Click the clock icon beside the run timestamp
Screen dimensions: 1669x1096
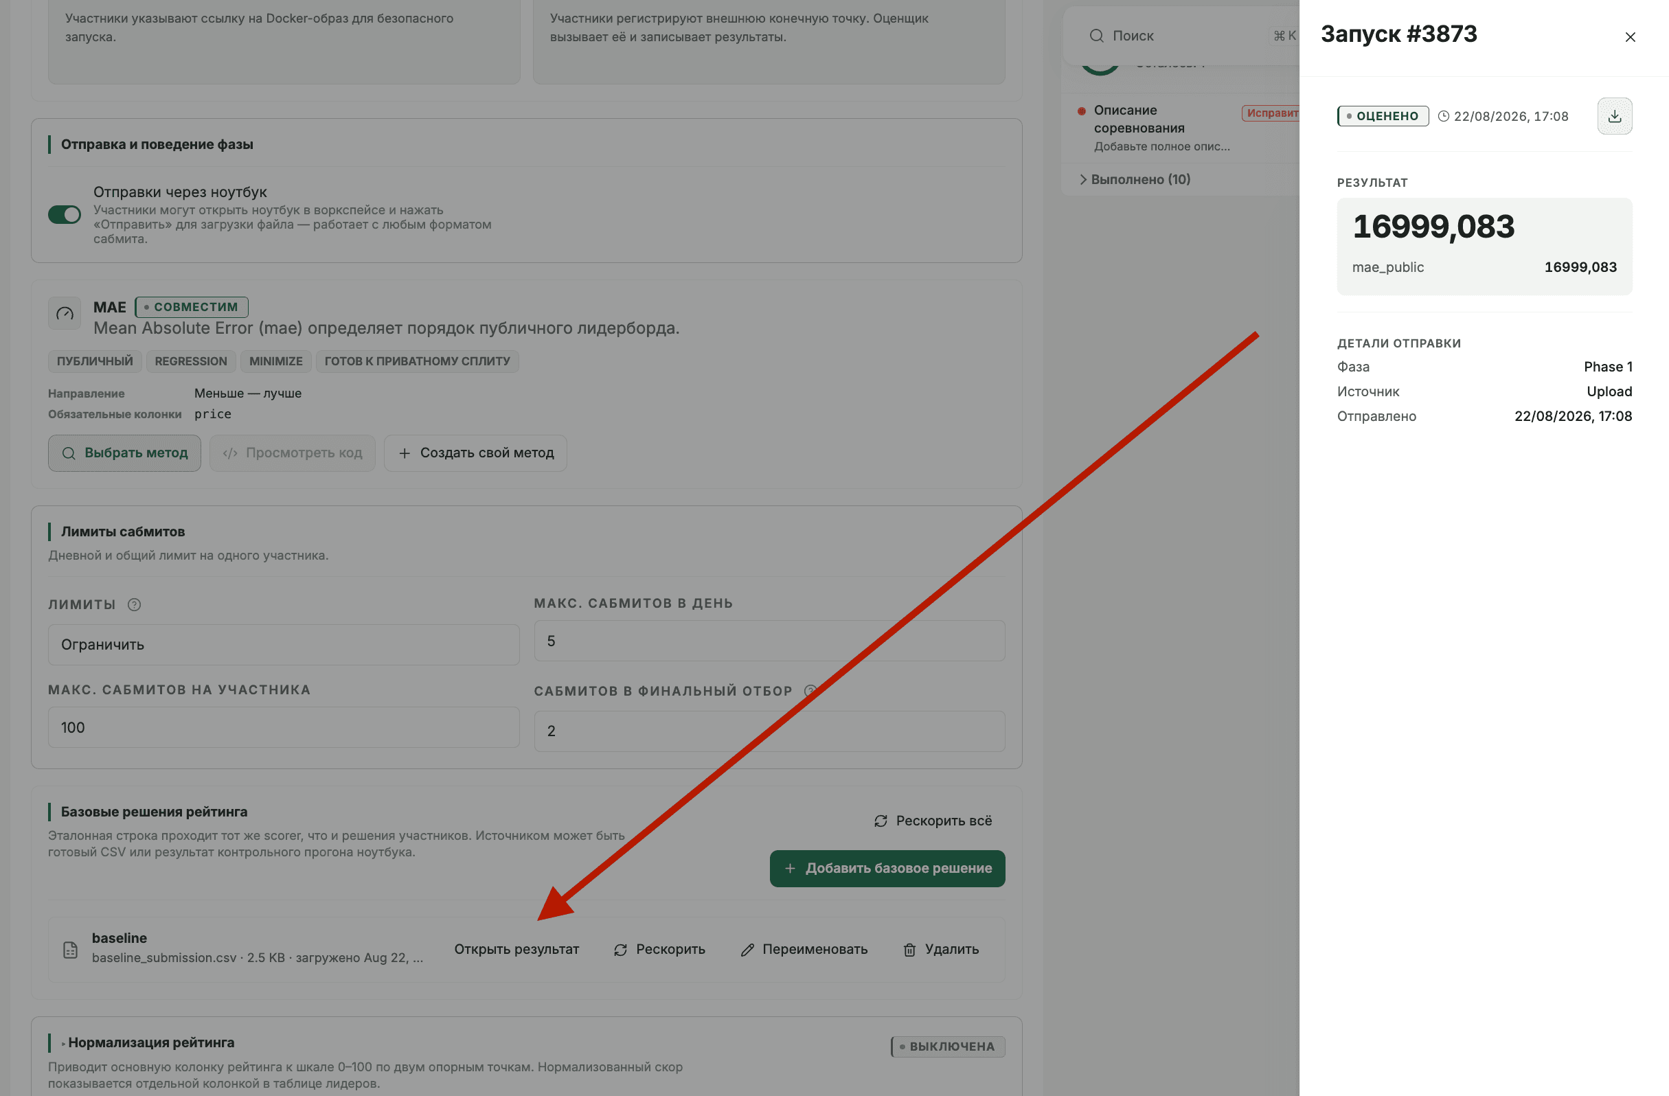[1443, 117]
